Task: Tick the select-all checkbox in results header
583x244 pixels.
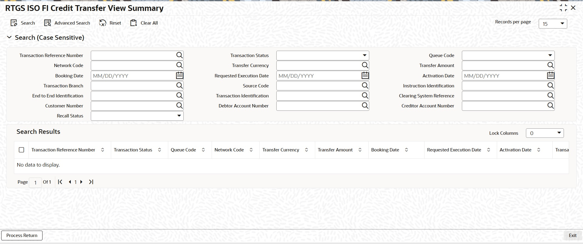Action: coord(21,150)
